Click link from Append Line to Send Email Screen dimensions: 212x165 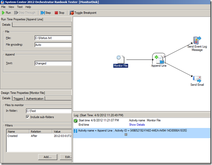[x=179, y=69]
